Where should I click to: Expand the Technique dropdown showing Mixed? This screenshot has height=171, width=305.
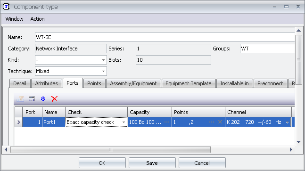104,71
